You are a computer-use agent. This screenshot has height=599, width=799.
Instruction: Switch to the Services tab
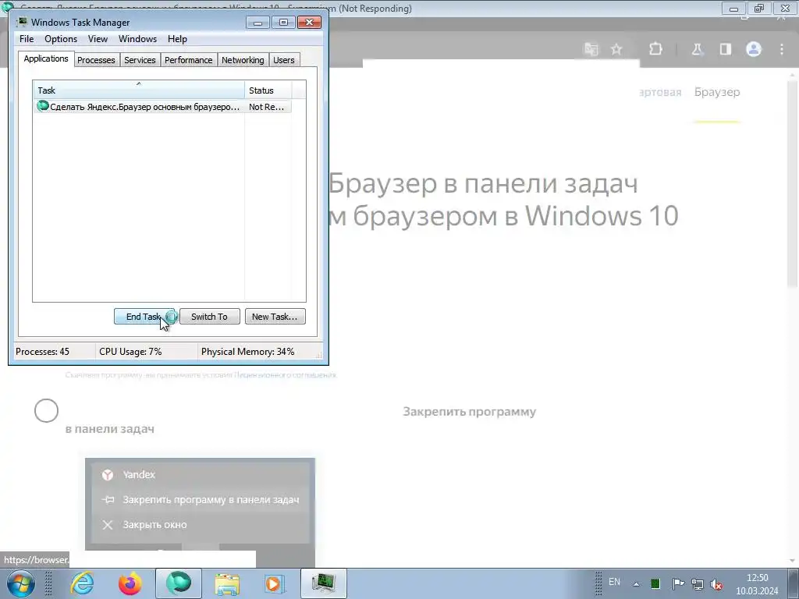pos(140,60)
